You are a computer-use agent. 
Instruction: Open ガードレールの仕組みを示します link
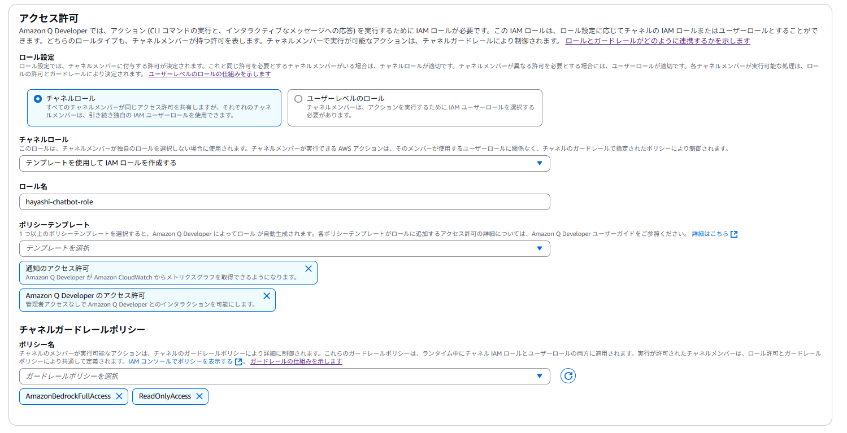(x=296, y=362)
